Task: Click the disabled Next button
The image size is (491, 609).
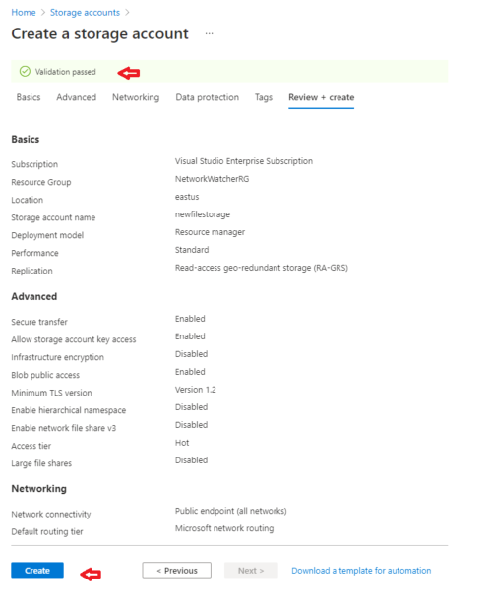Action: pos(251,570)
